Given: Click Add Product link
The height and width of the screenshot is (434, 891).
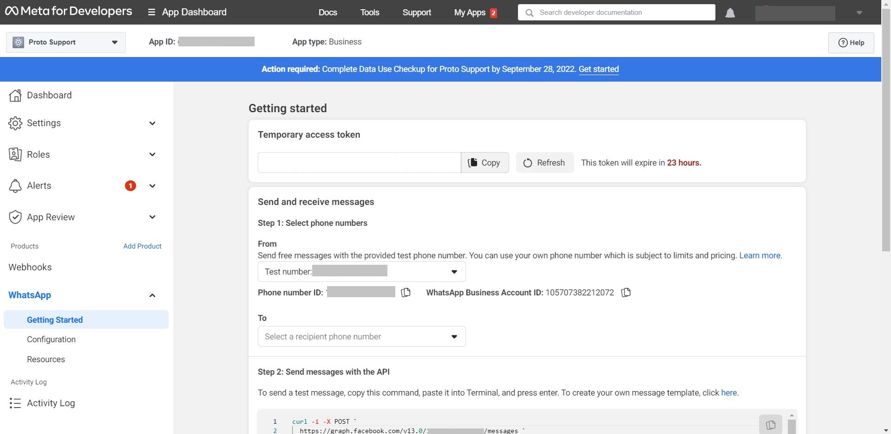Looking at the screenshot, I should tap(142, 246).
